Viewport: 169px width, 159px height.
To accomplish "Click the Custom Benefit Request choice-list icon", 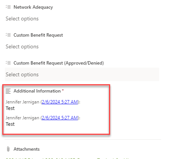I will [x=8, y=35].
